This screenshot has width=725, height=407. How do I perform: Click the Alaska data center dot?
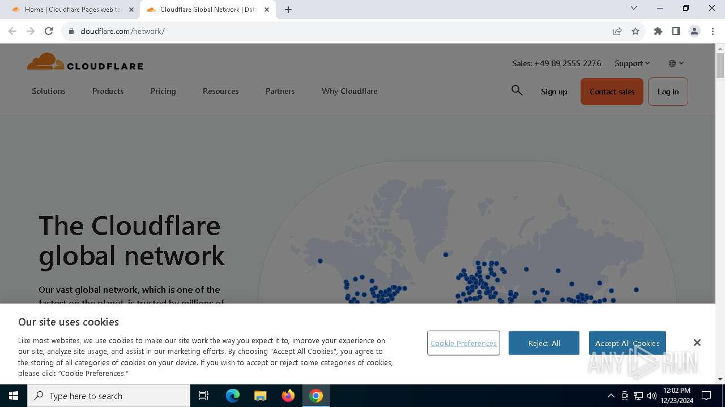tap(320, 261)
